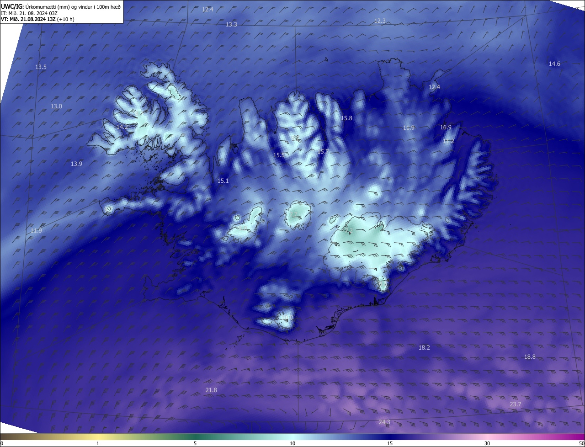Image resolution: width=585 pixels, height=447 pixels.
Task: Click the legend tick label 1
Action: (98, 444)
